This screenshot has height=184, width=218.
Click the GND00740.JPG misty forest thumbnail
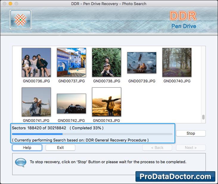(x=177, y=62)
